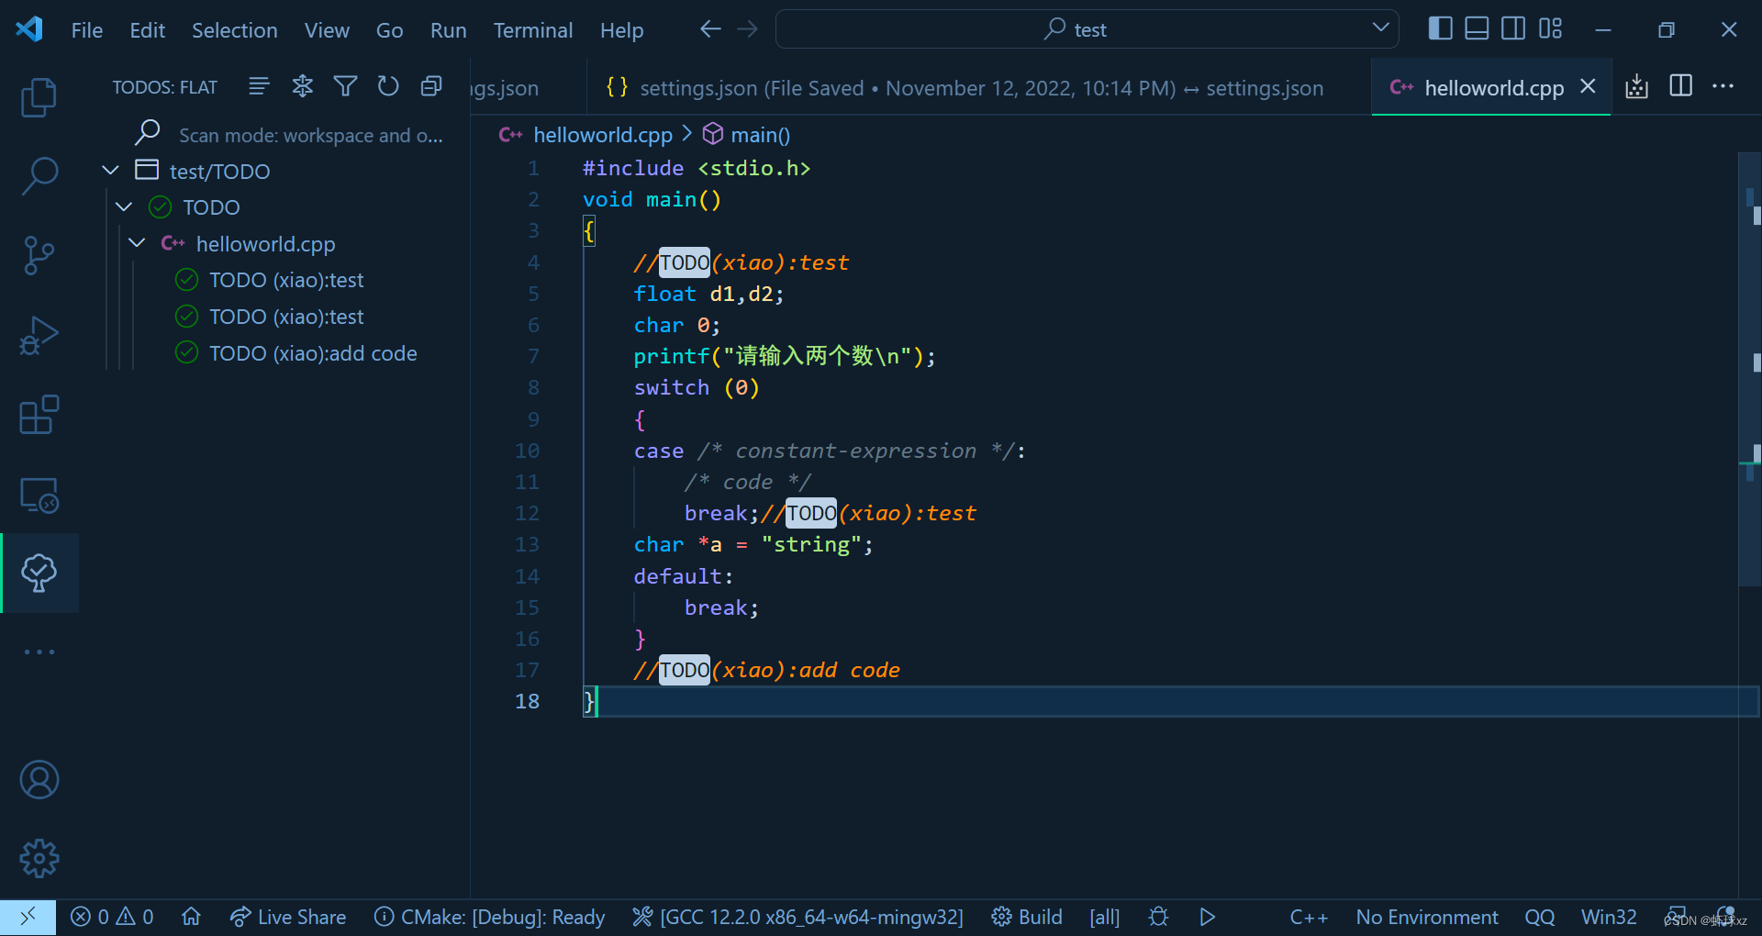This screenshot has height=936, width=1762.
Task: Collapse the TODO tag group
Action: (124, 207)
